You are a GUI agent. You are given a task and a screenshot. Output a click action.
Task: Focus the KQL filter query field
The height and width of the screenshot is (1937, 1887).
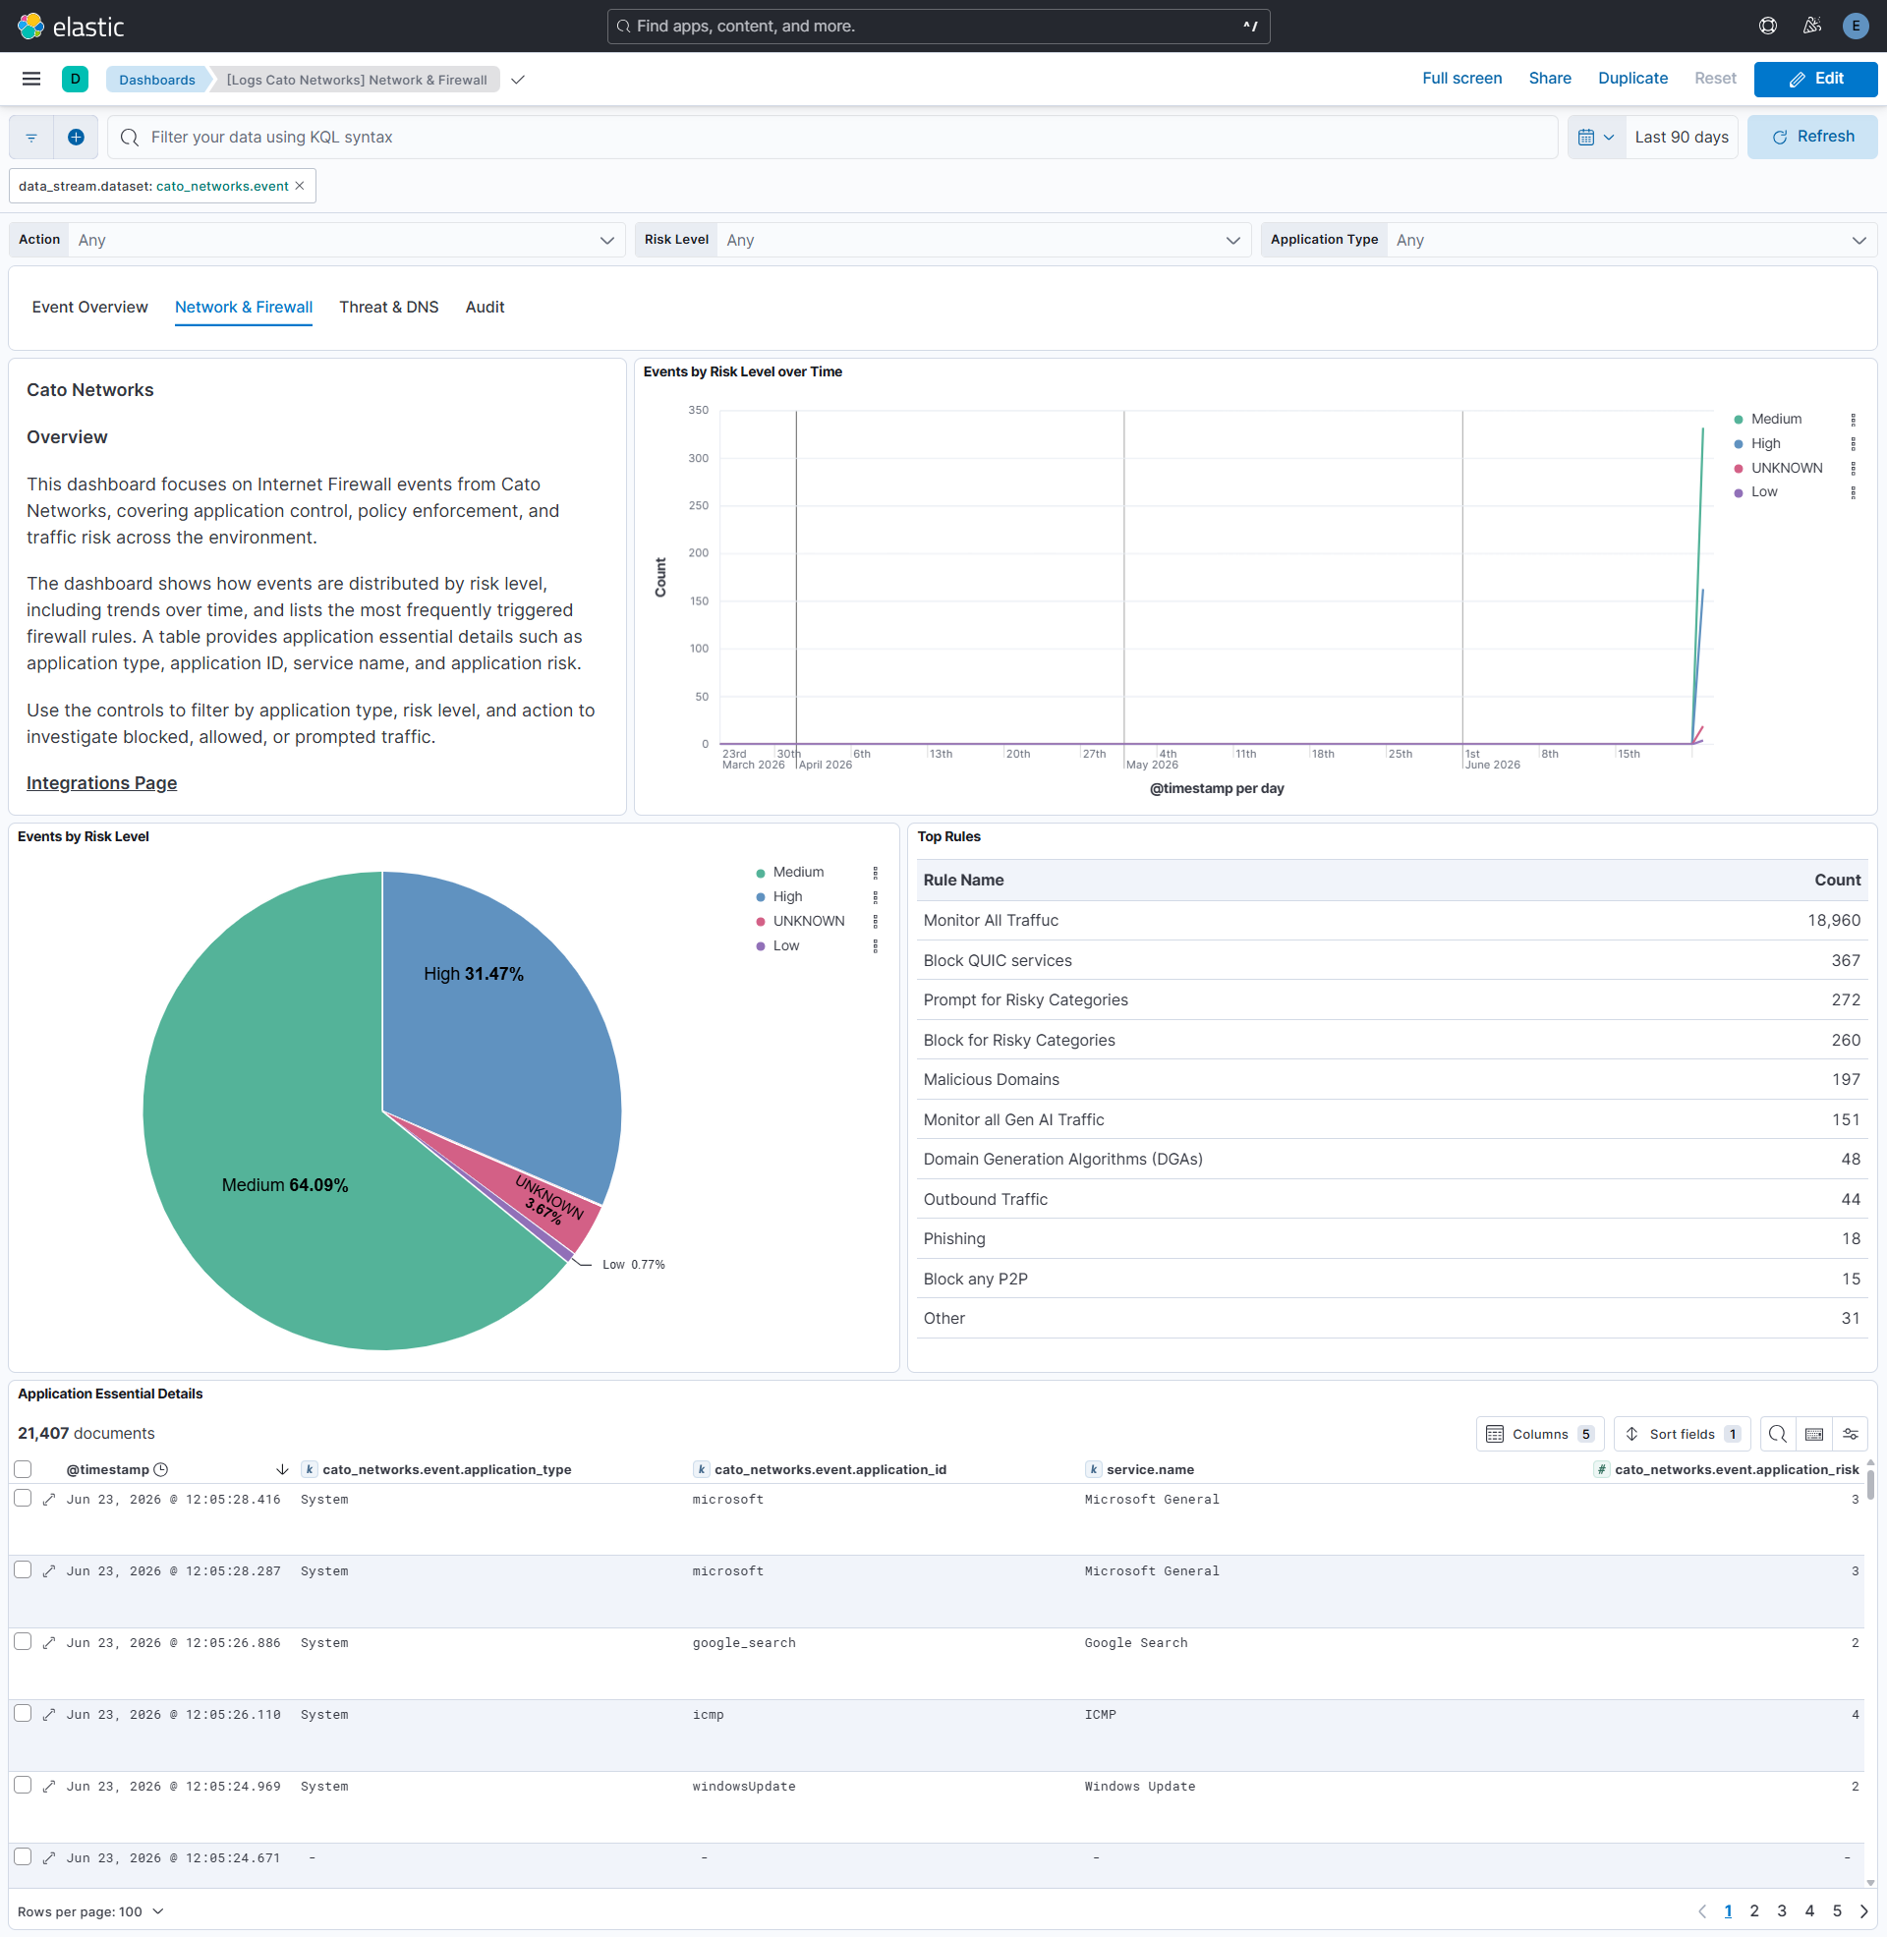pyautogui.click(x=832, y=137)
